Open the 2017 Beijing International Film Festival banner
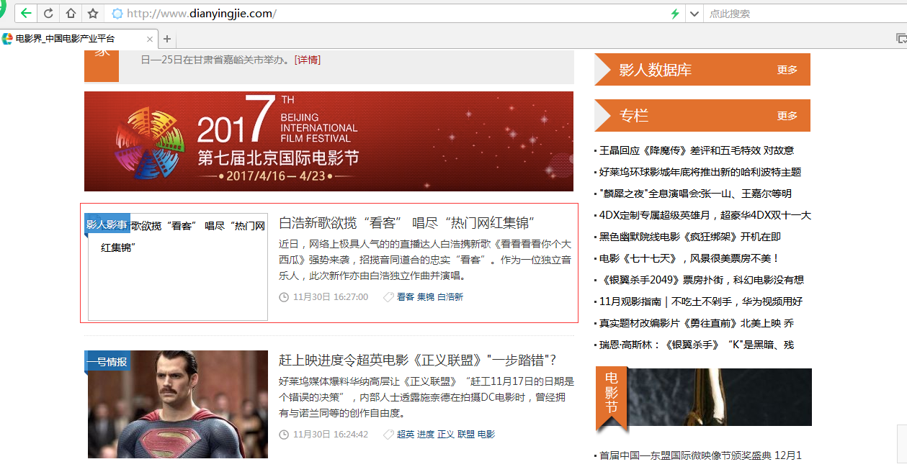Viewport: 907px width, 472px height. click(329, 141)
